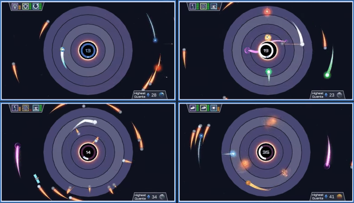Activate the green shield ability in top-left panel
This screenshot has width=354, height=203.
(25, 6)
